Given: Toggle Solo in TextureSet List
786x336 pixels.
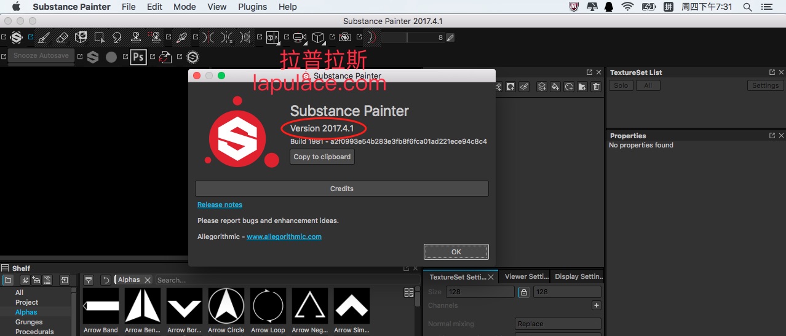Looking at the screenshot, I should (x=621, y=85).
